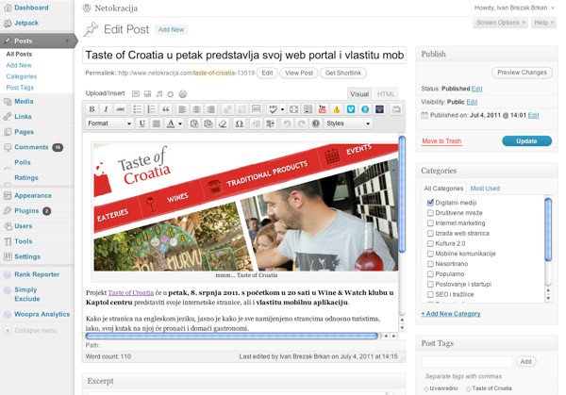
Task: Expand Screen Options panel
Action: [500, 23]
